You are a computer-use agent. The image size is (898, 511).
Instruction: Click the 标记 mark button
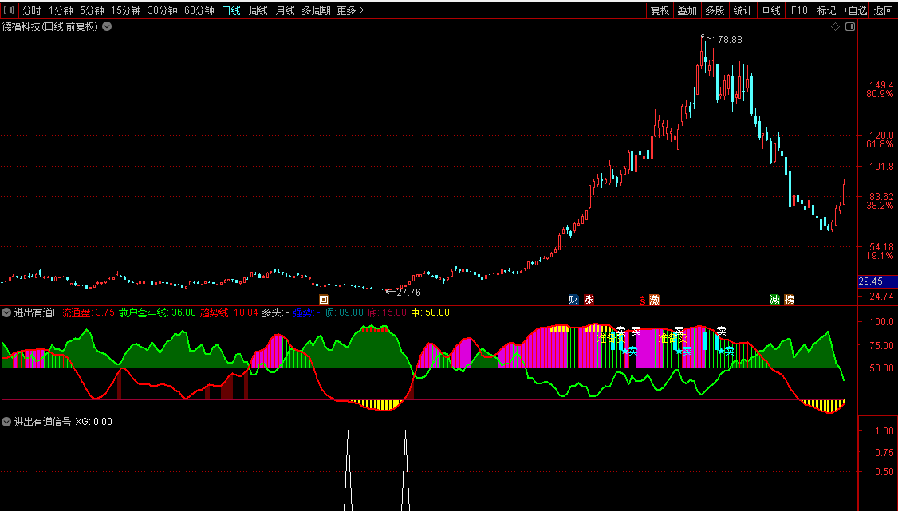point(826,10)
